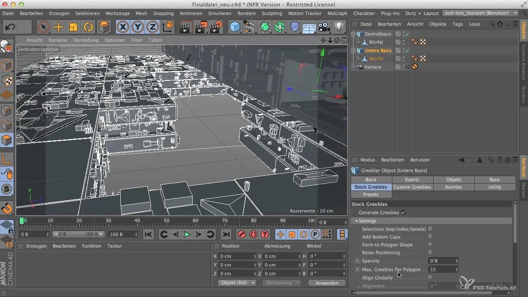Select the Move tool
Screen dimensions: 528x297
pos(59,27)
